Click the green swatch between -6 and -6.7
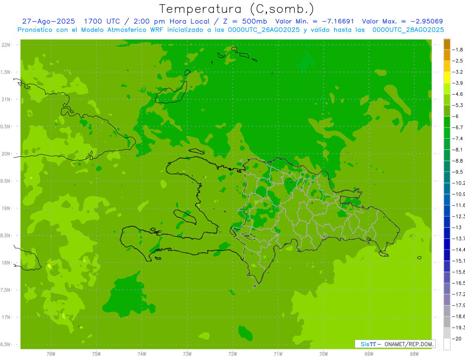The width and height of the screenshot is (465, 359). (x=447, y=122)
